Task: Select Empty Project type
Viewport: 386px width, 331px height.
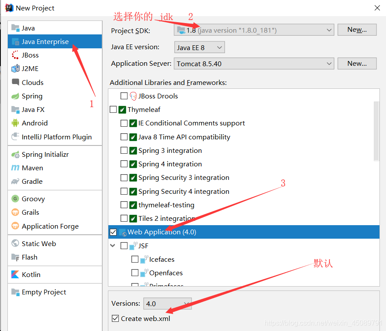Action: coord(55,292)
